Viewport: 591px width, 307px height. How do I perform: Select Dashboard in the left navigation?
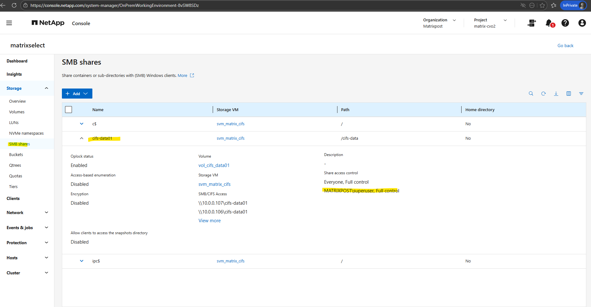17,61
